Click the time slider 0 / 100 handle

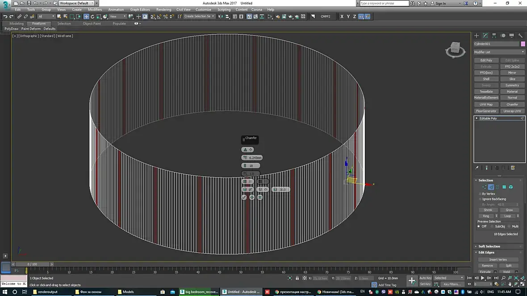click(32, 264)
